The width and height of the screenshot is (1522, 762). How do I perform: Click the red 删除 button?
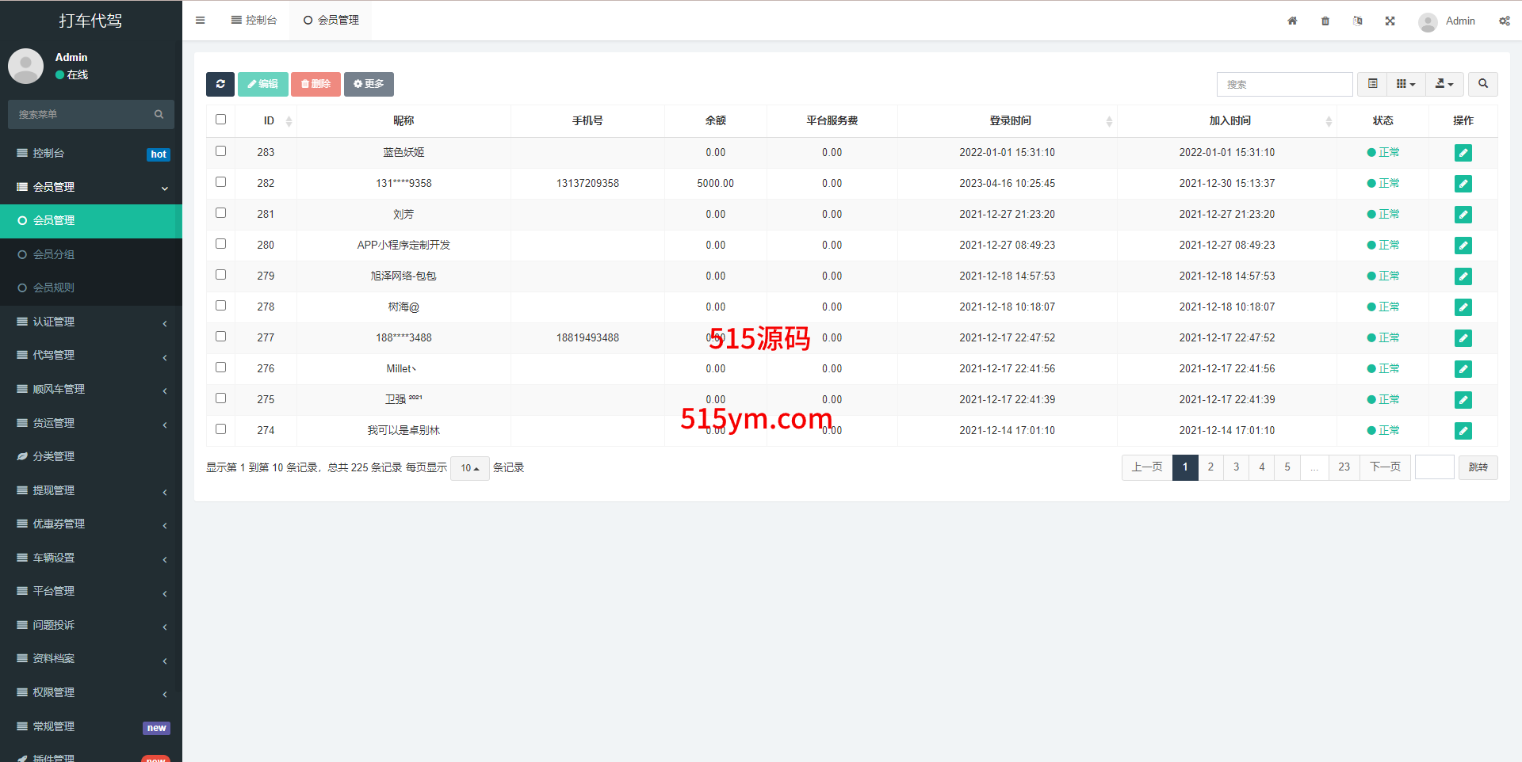[x=315, y=84]
